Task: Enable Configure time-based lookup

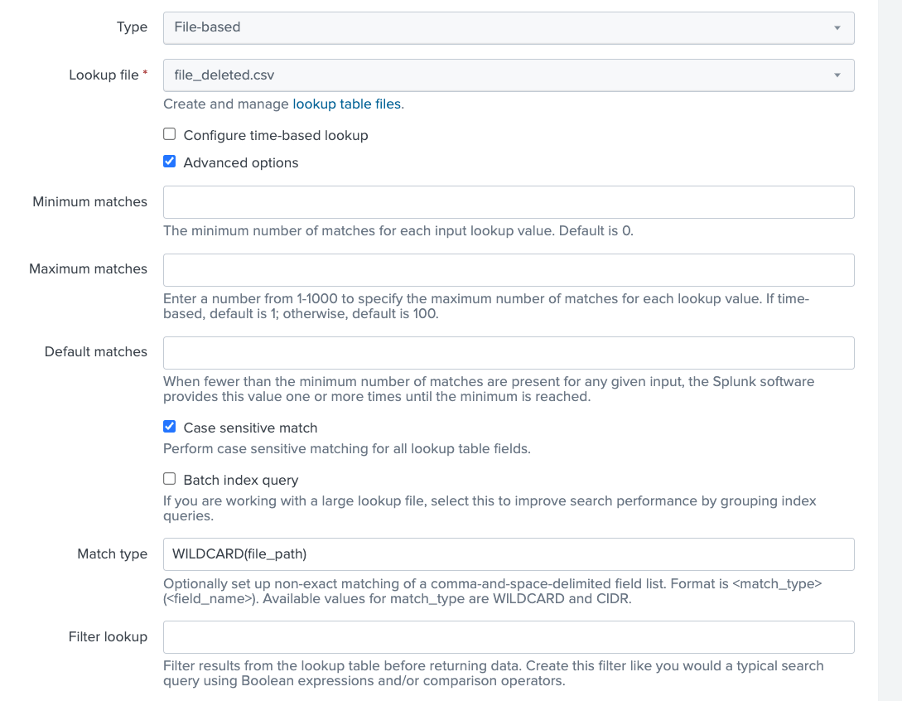Action: (x=169, y=133)
